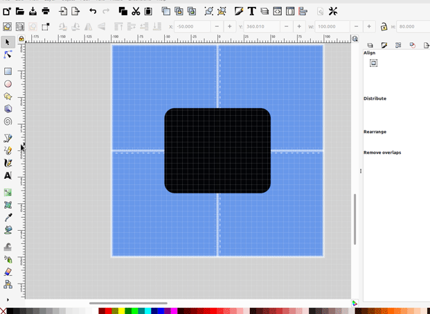
Task: Decrease the Y position value
Action: coord(286,27)
